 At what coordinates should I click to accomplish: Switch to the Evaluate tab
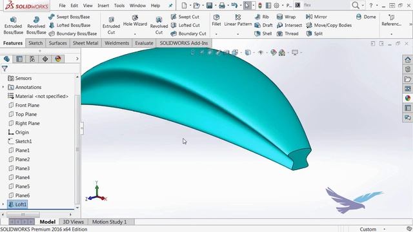coord(144,43)
